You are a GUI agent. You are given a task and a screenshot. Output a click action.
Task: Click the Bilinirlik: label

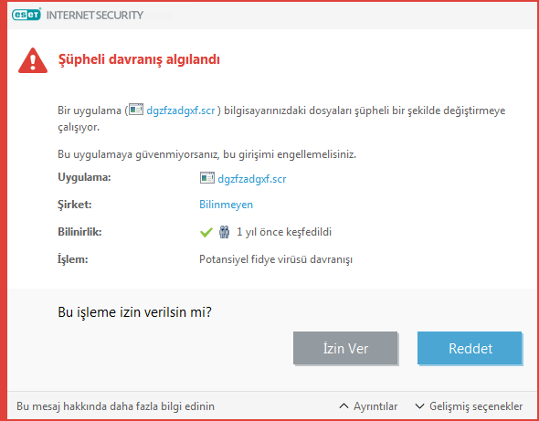pyautogui.click(x=79, y=232)
